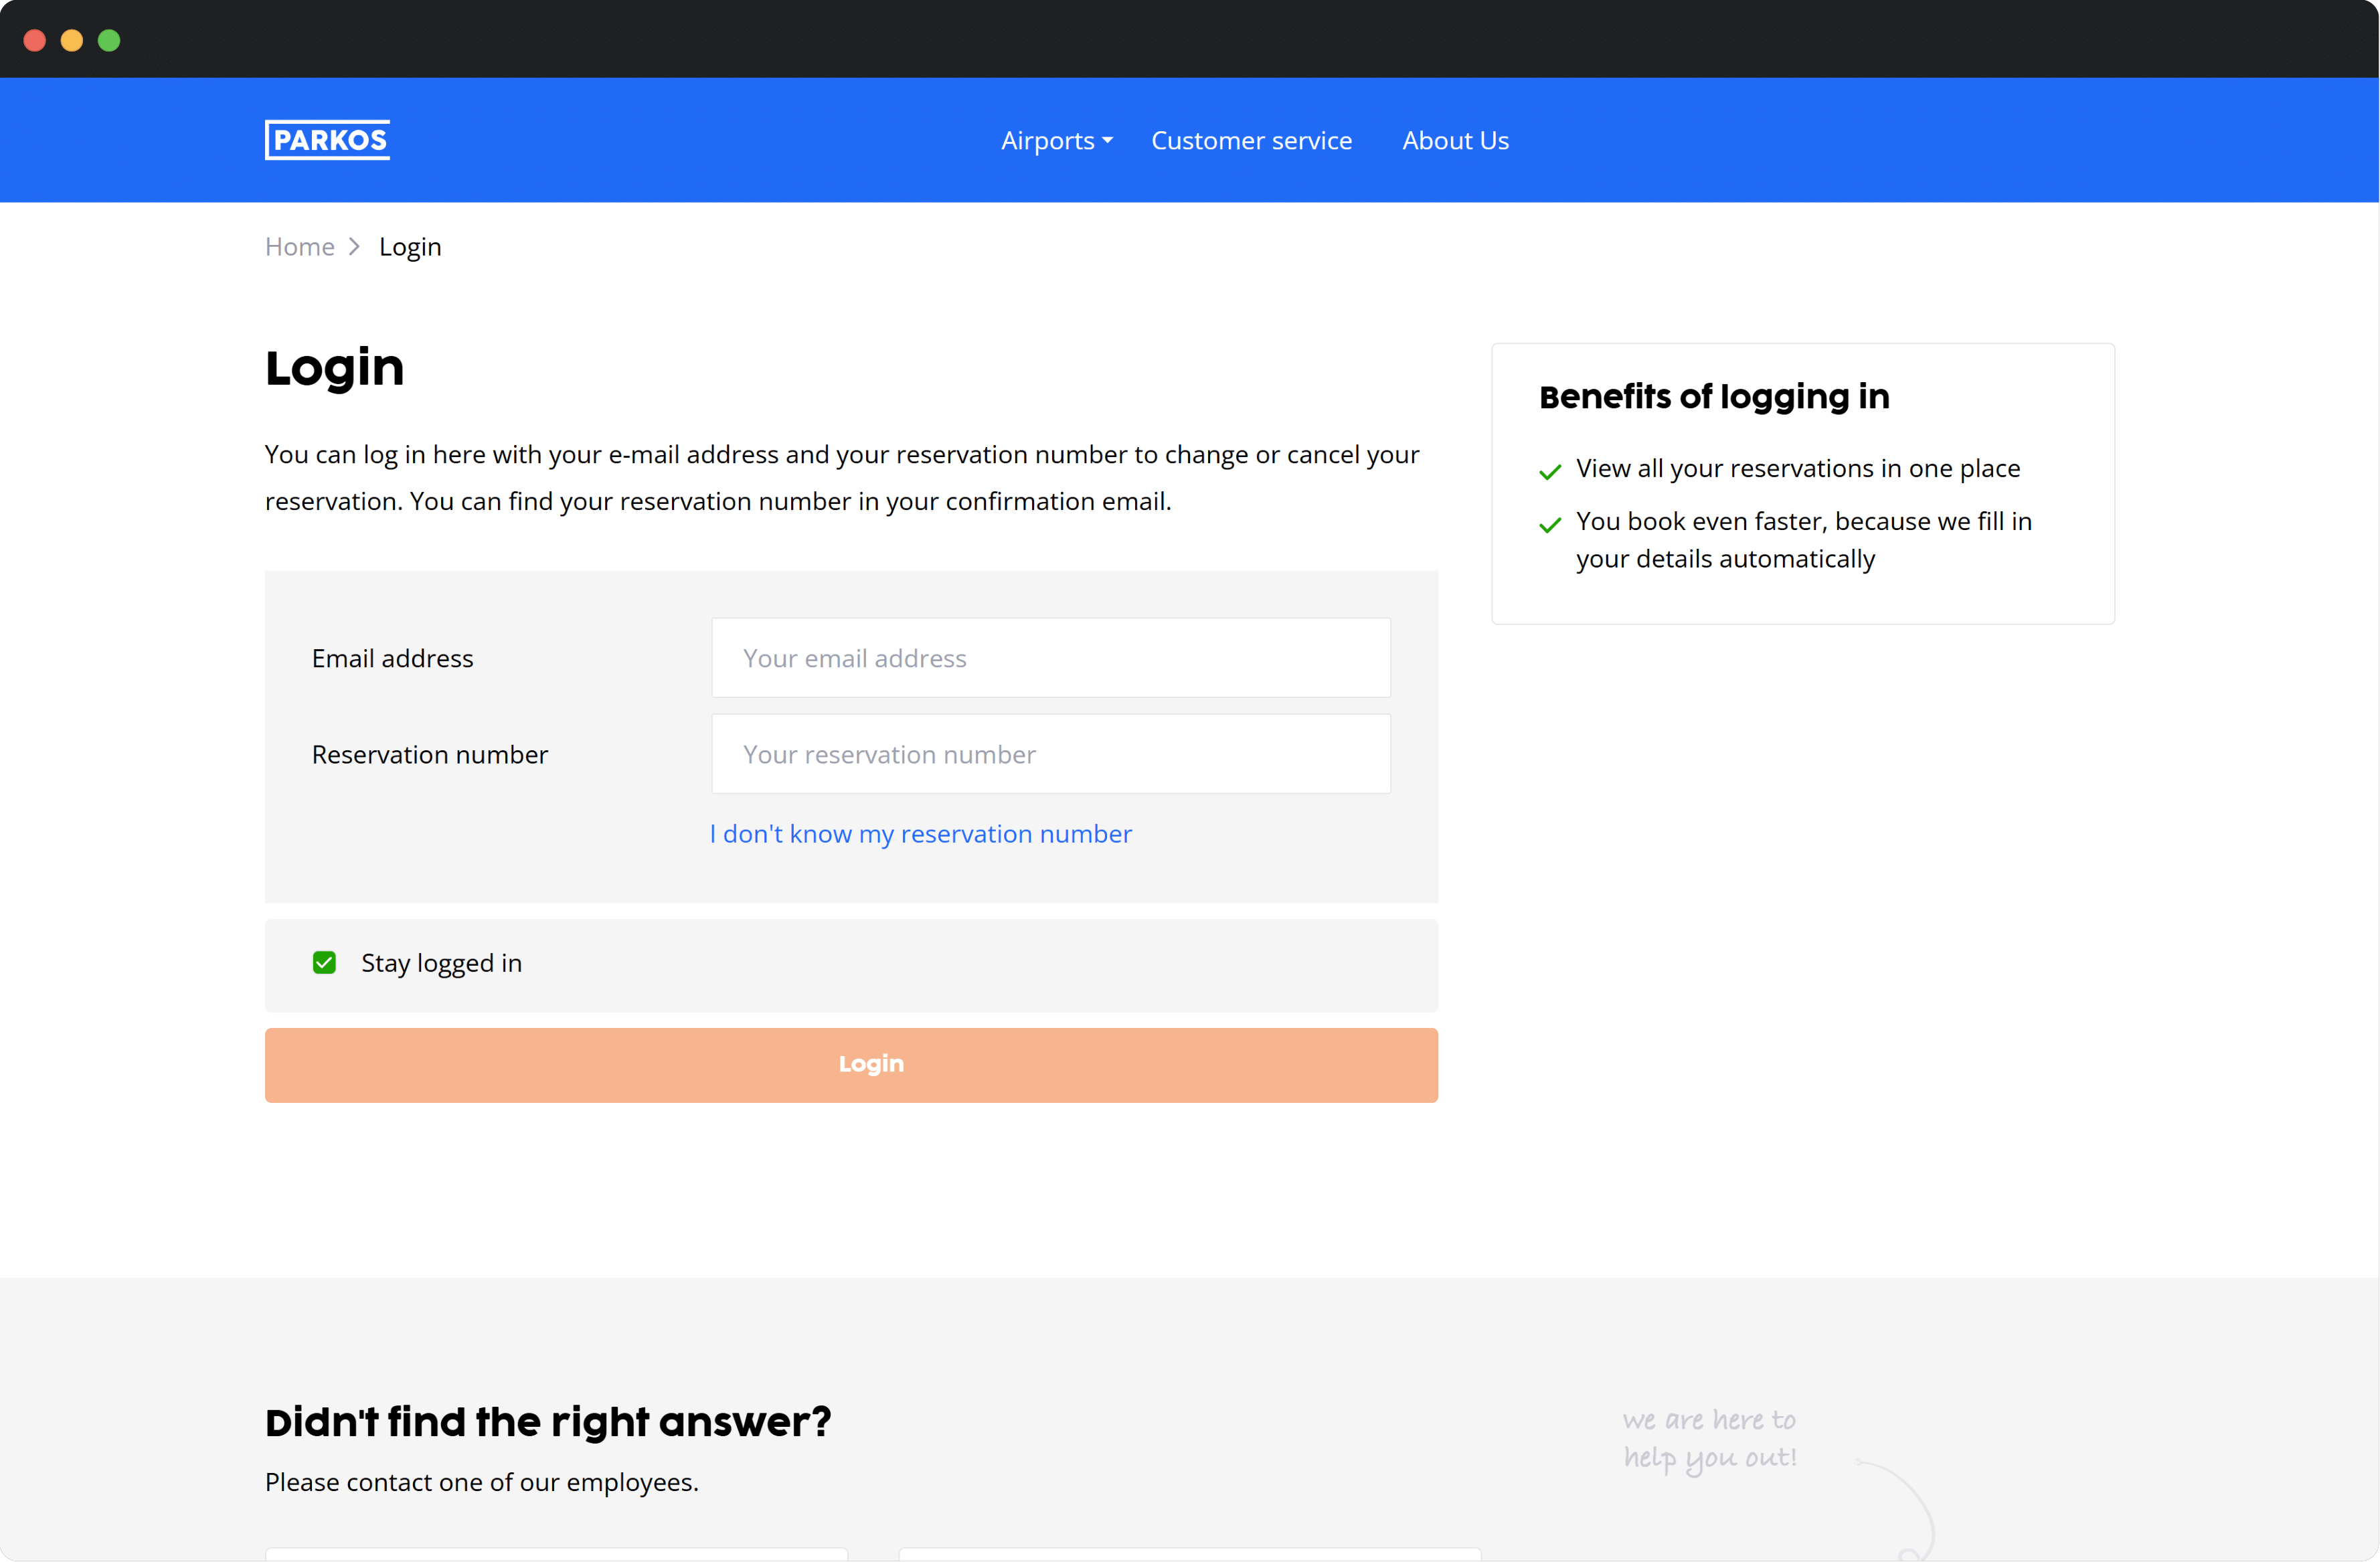Expand the About Us navigation item
The width and height of the screenshot is (2380, 1562).
pos(1454,139)
